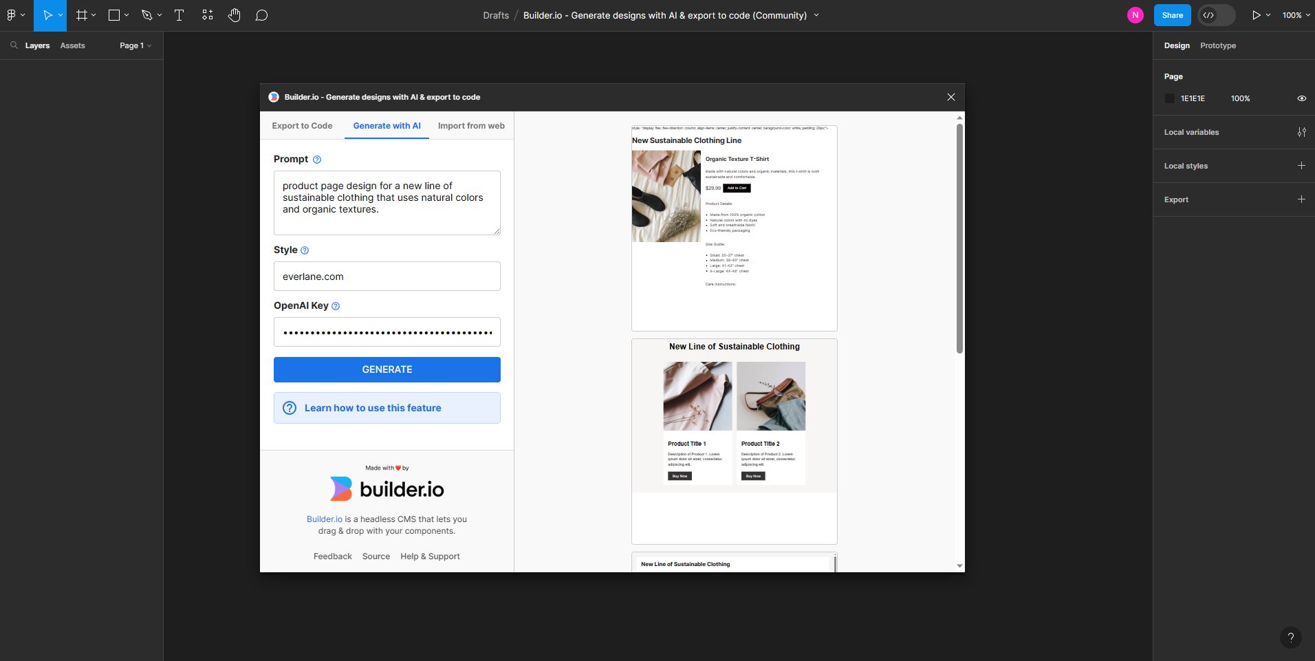Toggle Dev Mode switch
This screenshot has height=661, width=1315.
pos(1216,15)
